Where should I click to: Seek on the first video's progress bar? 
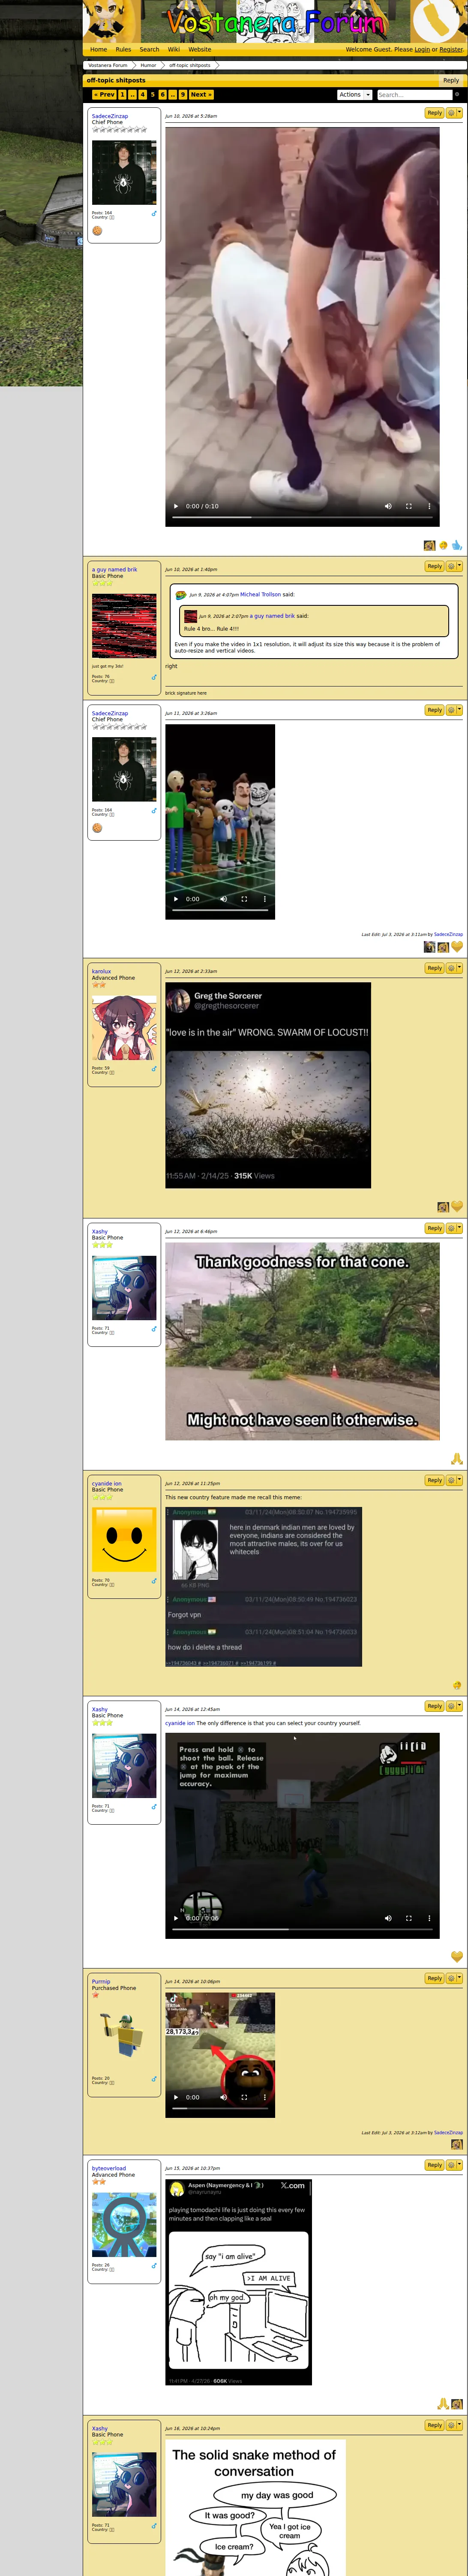[302, 517]
